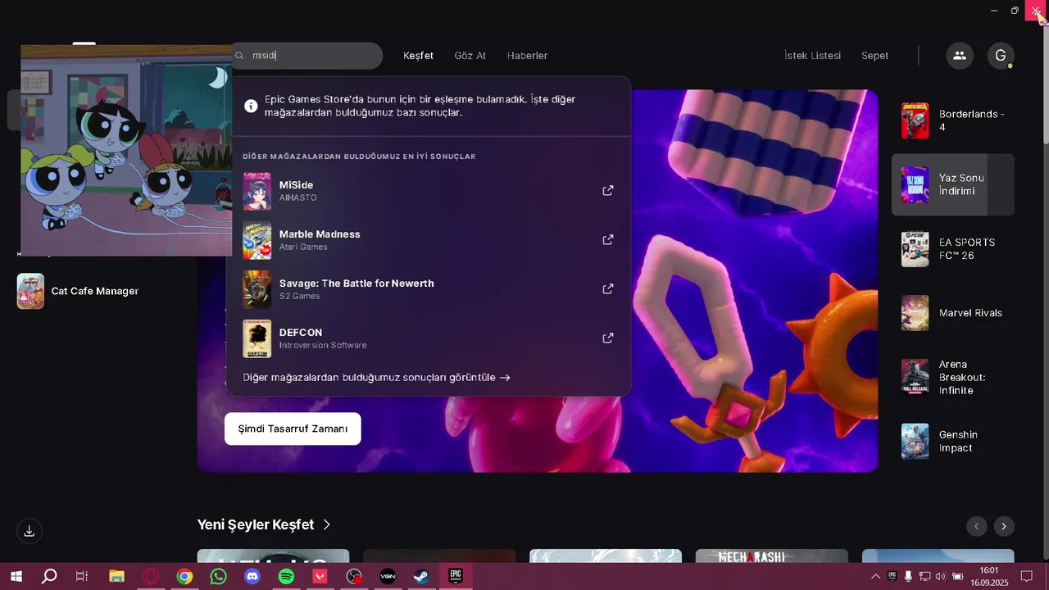
Task: Open Task View on taskbar
Action: (x=82, y=576)
